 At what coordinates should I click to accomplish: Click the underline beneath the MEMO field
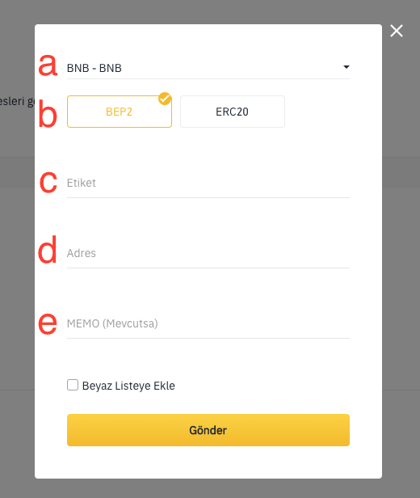tap(208, 338)
